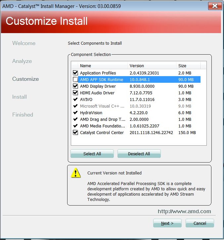Viewport: 224px width, 240px height.
Task: Cancel the installation
Action: point(200,223)
